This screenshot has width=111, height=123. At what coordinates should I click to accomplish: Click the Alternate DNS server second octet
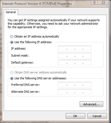coord(71,92)
